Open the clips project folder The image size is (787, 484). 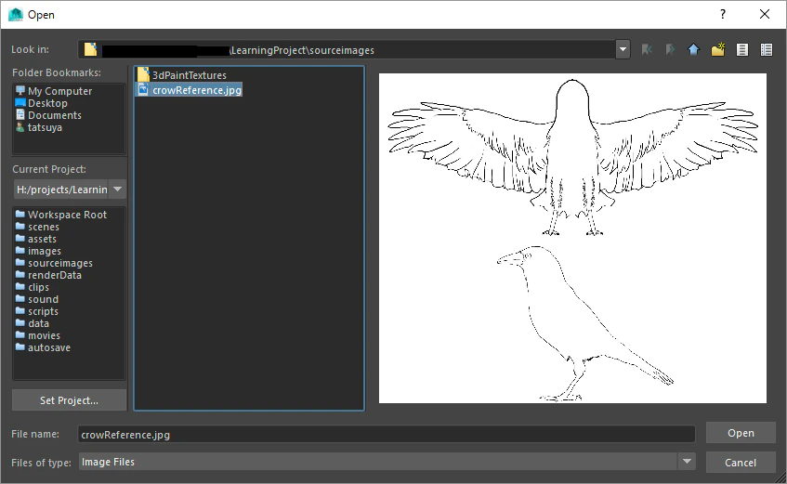33,287
